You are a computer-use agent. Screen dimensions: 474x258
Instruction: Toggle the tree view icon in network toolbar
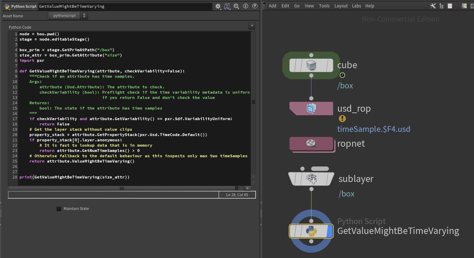click(x=441, y=6)
